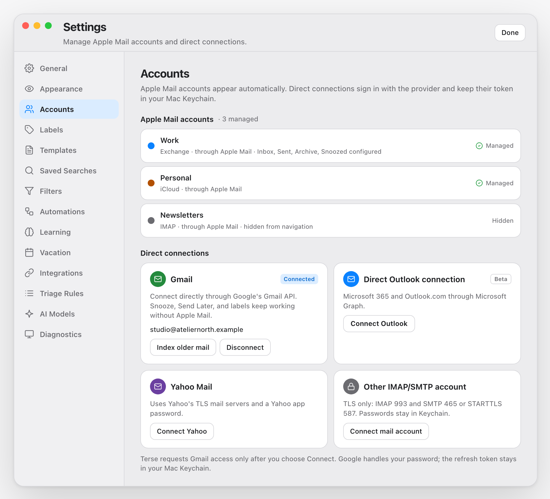This screenshot has height=499, width=550.
Task: Click the IMAP/SMTP lock icon
Action: pos(351,387)
